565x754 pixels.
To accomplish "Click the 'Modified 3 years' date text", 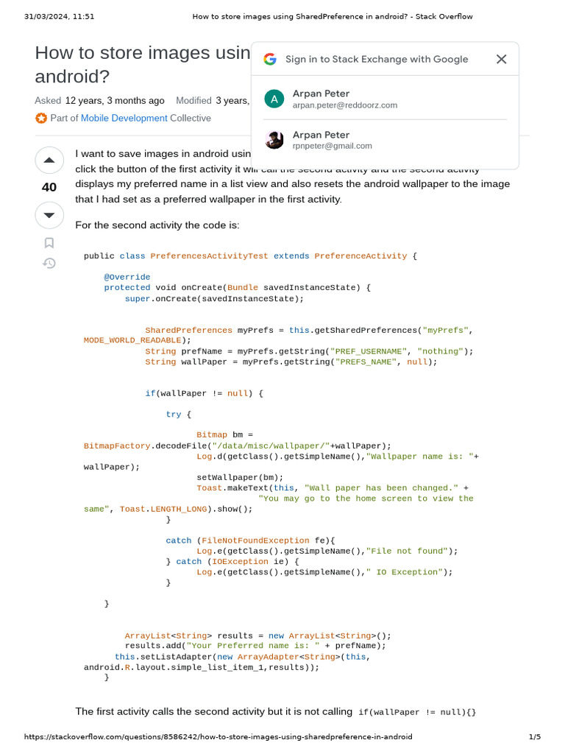I will 212,101.
